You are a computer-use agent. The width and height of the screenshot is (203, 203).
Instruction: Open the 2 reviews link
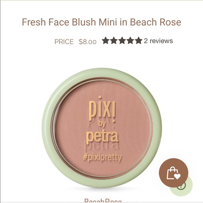point(158,41)
